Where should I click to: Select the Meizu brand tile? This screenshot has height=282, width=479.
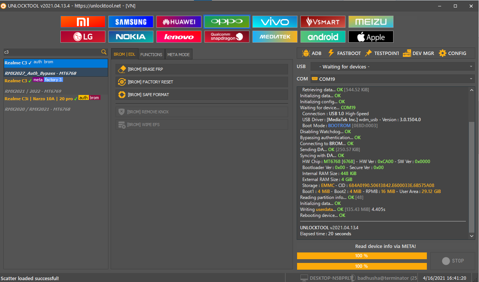(x=371, y=22)
